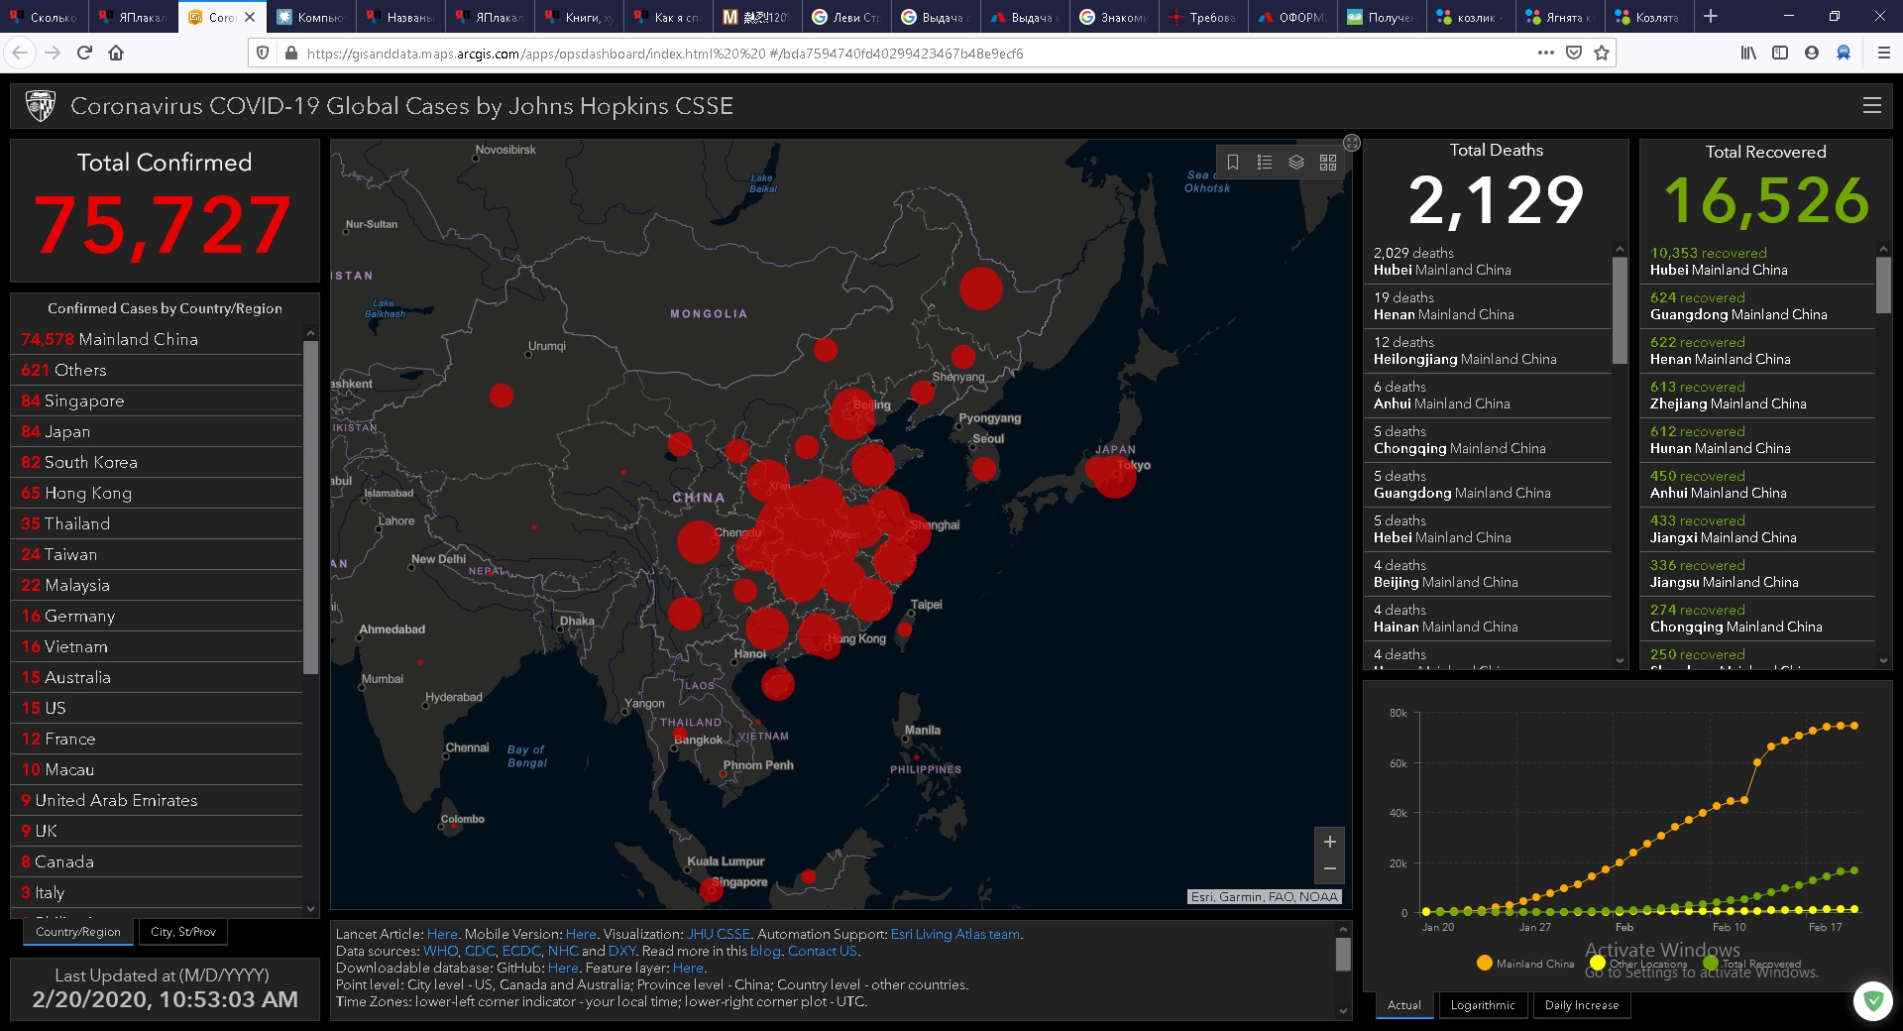Bookmark this page with the star

[x=1601, y=53]
